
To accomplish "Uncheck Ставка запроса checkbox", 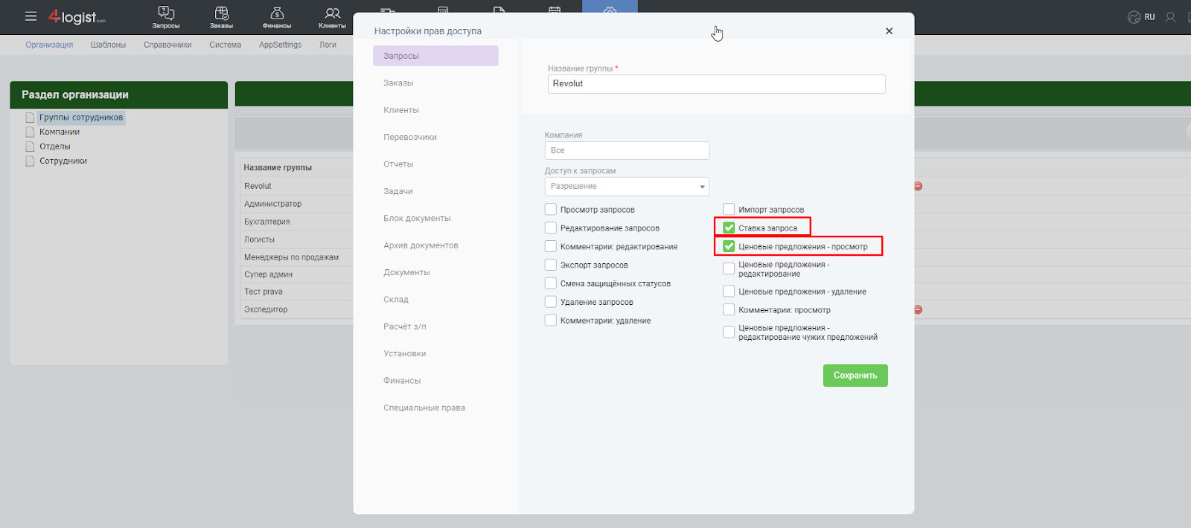I will click(x=729, y=228).
